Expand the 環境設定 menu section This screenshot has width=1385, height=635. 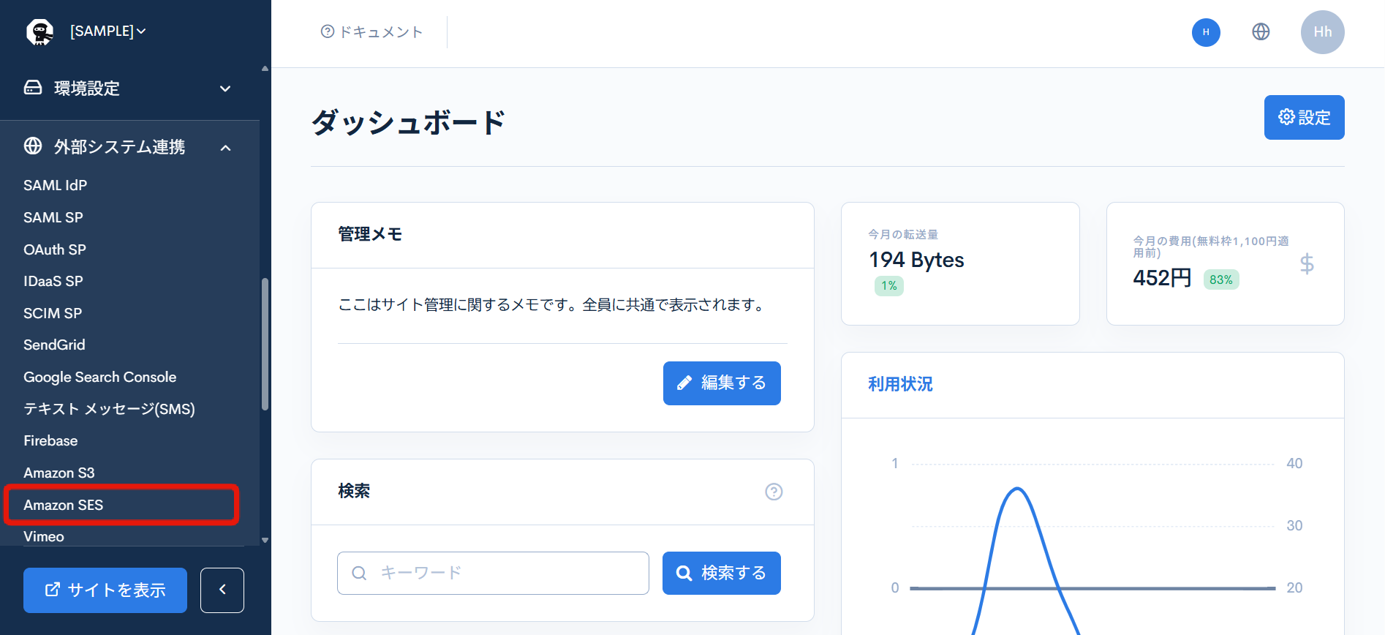129,89
